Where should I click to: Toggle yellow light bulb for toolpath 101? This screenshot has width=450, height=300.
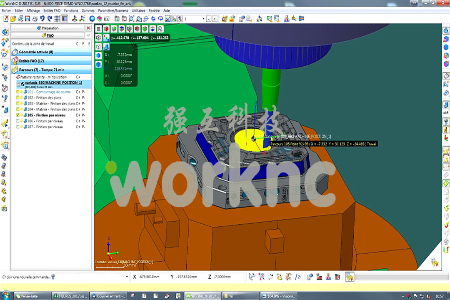21,92
